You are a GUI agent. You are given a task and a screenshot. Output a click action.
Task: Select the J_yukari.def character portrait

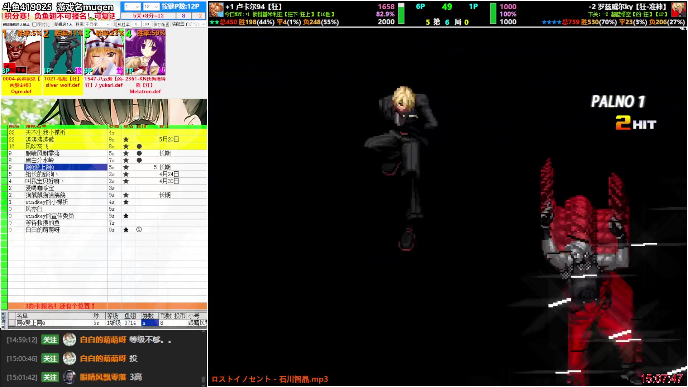click(104, 52)
